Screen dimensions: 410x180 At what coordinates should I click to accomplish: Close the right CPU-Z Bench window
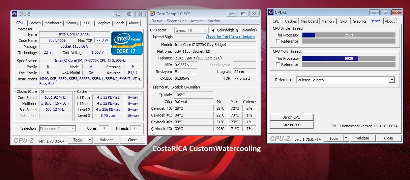(x=397, y=12)
